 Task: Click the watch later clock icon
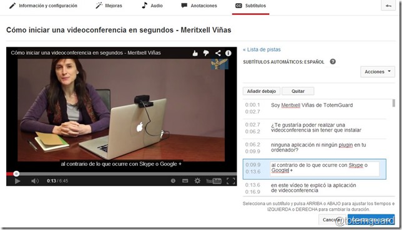tap(173, 181)
